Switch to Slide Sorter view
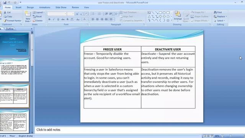245x138 pixels. click(x=208, y=136)
